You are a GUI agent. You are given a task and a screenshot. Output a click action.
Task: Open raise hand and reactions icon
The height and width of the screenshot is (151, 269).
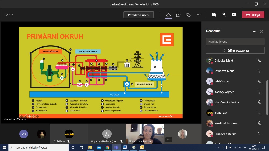tap(189, 15)
